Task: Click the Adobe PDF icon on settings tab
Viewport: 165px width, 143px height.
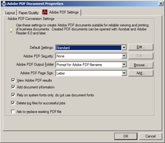Action: (45, 12)
